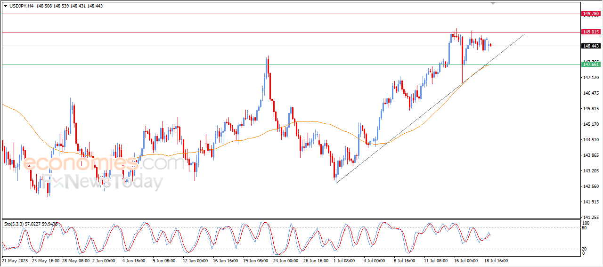Click the 144.510 price axis value
This screenshot has height=267, width=603.
click(591, 139)
